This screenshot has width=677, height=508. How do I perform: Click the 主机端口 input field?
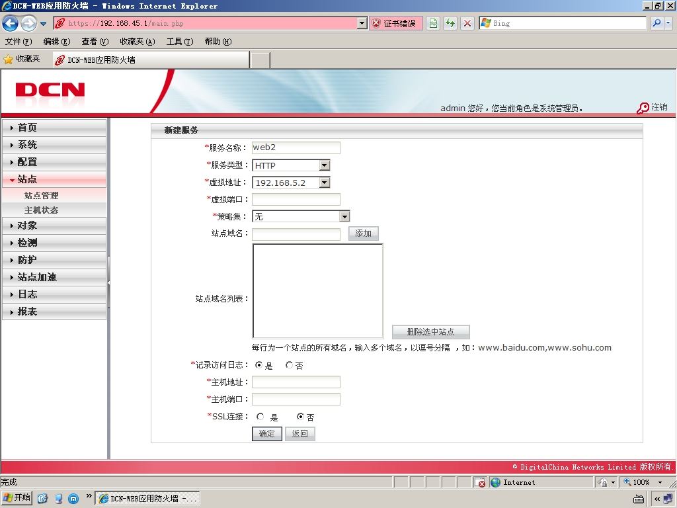tap(296, 399)
